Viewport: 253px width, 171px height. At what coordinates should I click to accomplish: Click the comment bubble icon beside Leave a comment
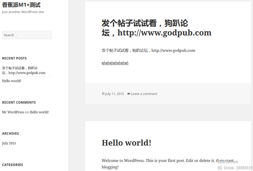(x=128, y=94)
